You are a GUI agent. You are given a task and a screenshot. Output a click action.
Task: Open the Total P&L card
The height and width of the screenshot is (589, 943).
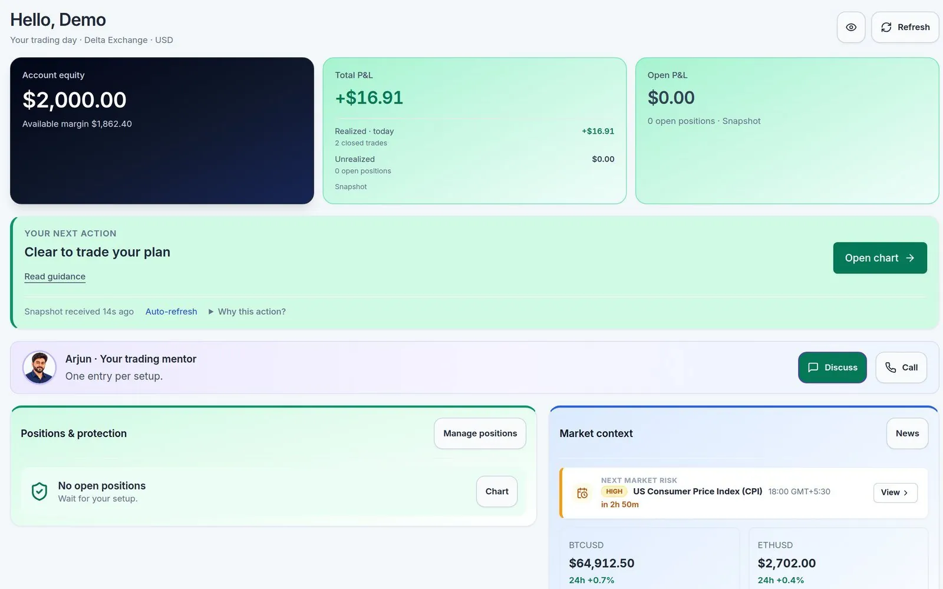pos(474,131)
